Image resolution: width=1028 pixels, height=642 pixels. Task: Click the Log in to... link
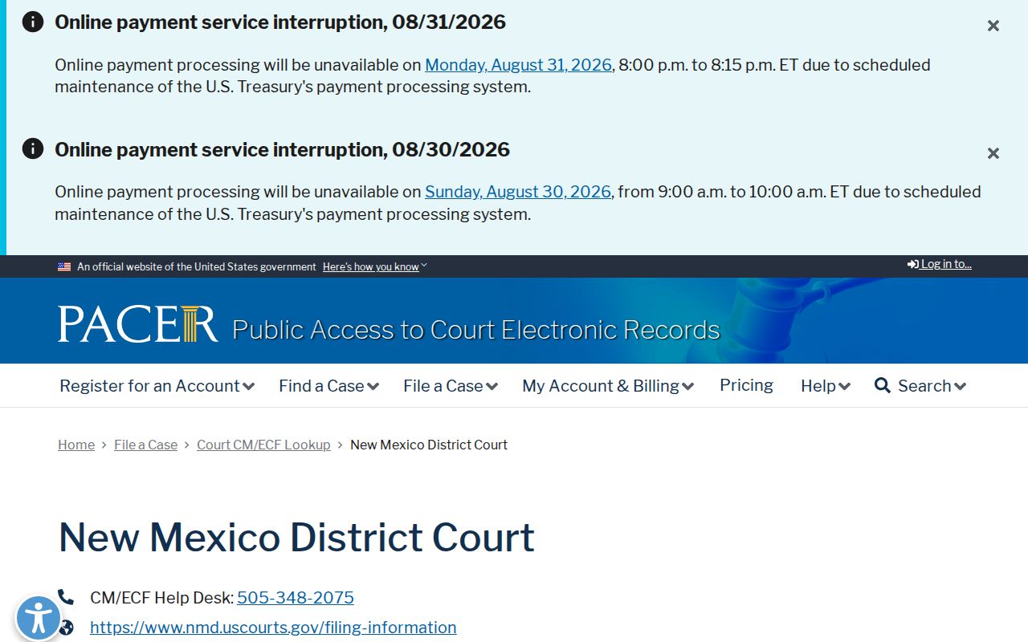(x=940, y=264)
